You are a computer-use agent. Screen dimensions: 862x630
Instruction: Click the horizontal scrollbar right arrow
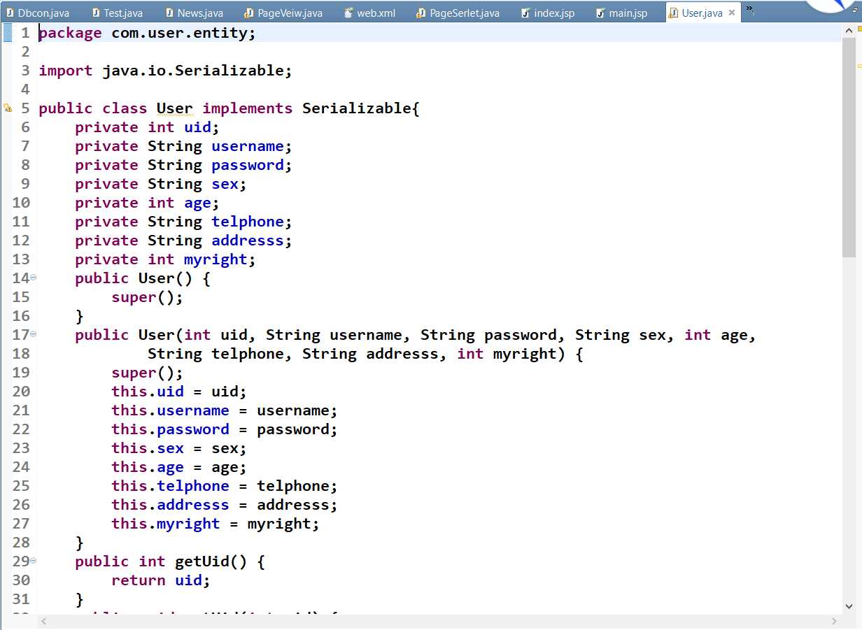(x=834, y=621)
